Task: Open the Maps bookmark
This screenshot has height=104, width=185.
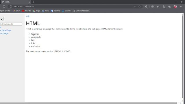Action: click(36, 11)
